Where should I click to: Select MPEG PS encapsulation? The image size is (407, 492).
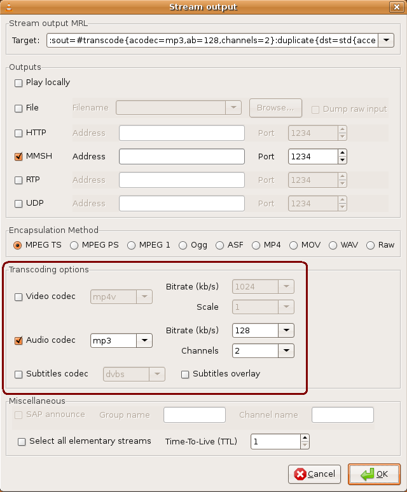point(74,246)
